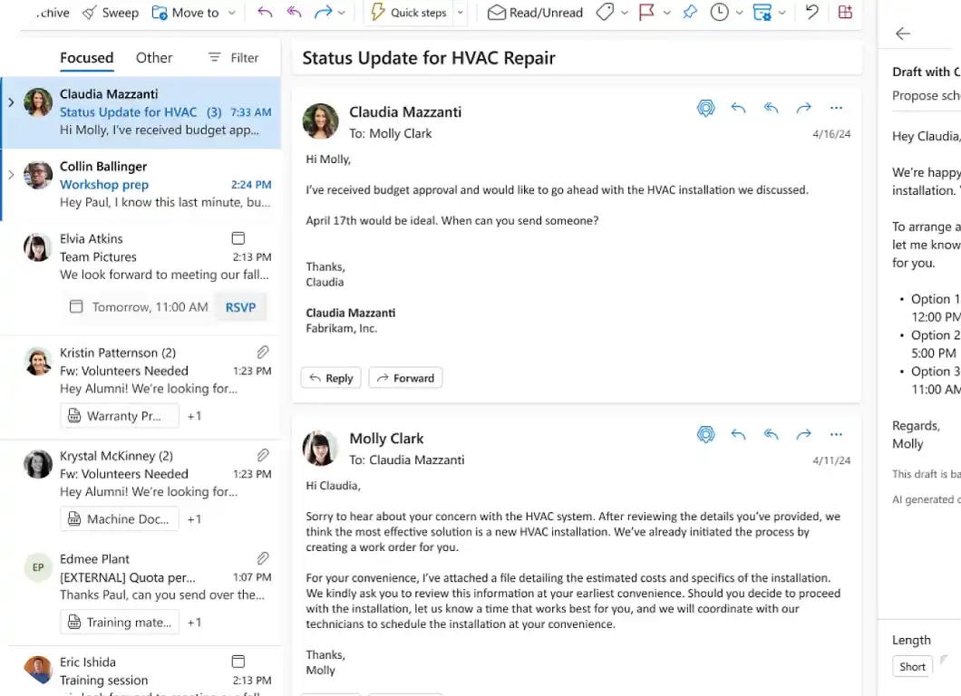The image size is (961, 696).
Task: Click the Copilot icon on Claudia Mazzanti's message
Action: click(705, 108)
